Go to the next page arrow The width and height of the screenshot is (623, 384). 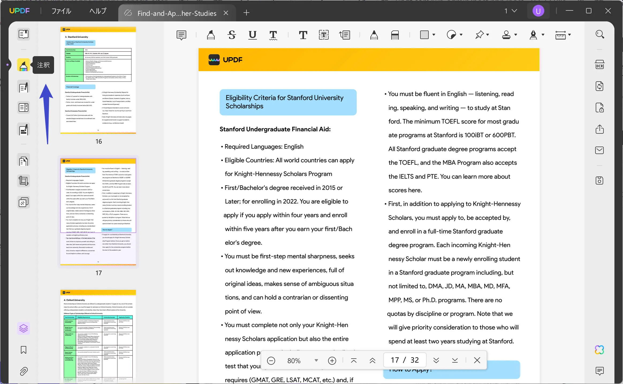[436, 360]
